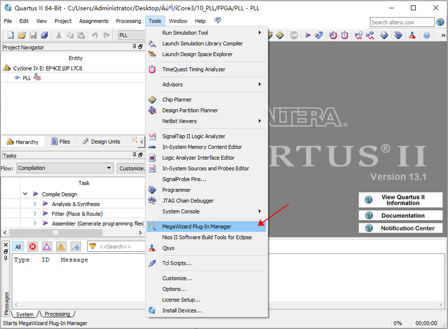The width and height of the screenshot is (448, 329).
Task: Expand the Analysis & Synthesis task
Action: click(x=35, y=204)
